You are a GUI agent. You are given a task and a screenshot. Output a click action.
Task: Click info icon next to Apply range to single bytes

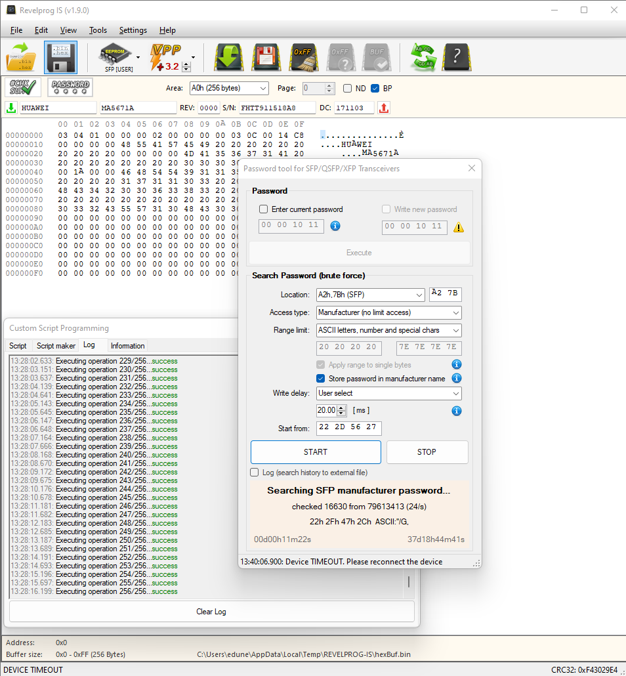tap(457, 365)
